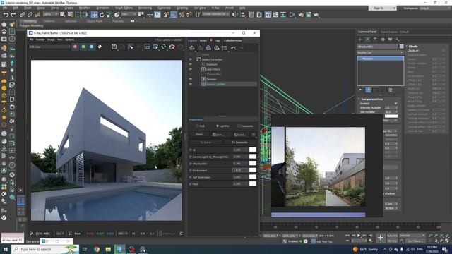Screen dimensions: 452x254
Task: Toggle visibility of Lens Effects layer
Action: point(190,69)
